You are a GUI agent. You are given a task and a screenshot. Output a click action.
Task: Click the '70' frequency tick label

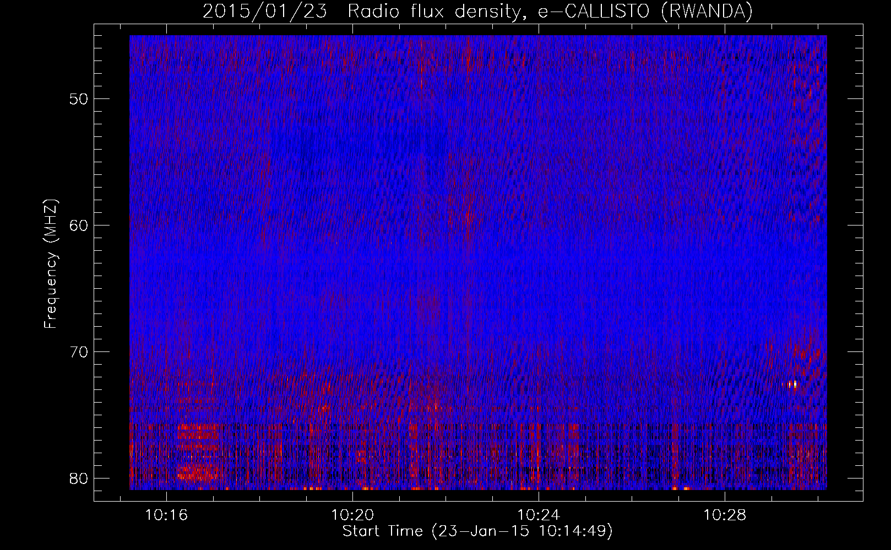(x=79, y=352)
